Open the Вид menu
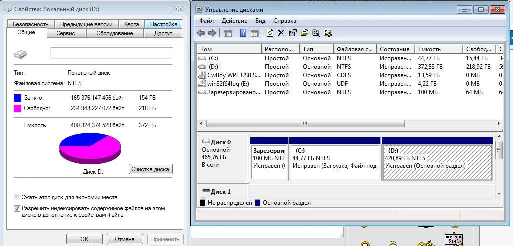Image resolution: width=513 pixels, height=246 pixels. [x=260, y=21]
